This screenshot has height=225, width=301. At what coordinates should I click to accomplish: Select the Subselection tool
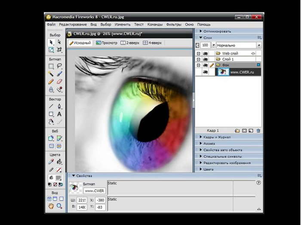tap(59, 42)
